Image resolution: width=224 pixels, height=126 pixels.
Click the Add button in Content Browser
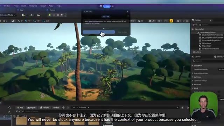click(x=20, y=107)
